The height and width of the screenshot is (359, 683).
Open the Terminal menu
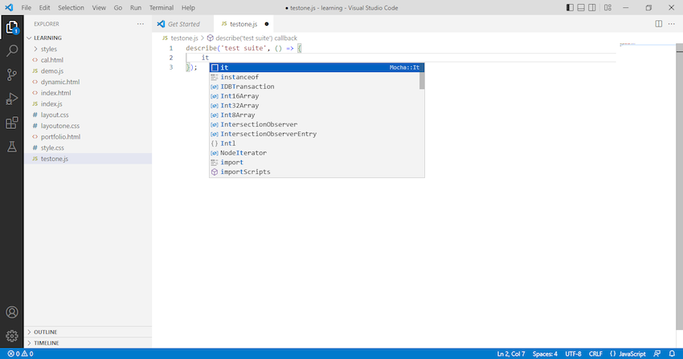(x=162, y=8)
